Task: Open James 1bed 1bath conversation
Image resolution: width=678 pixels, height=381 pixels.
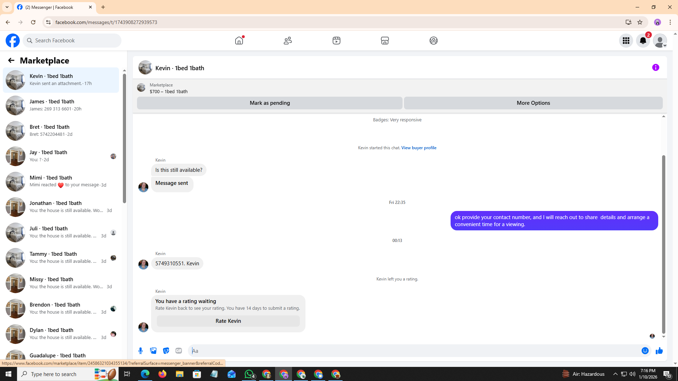Action: [61, 105]
